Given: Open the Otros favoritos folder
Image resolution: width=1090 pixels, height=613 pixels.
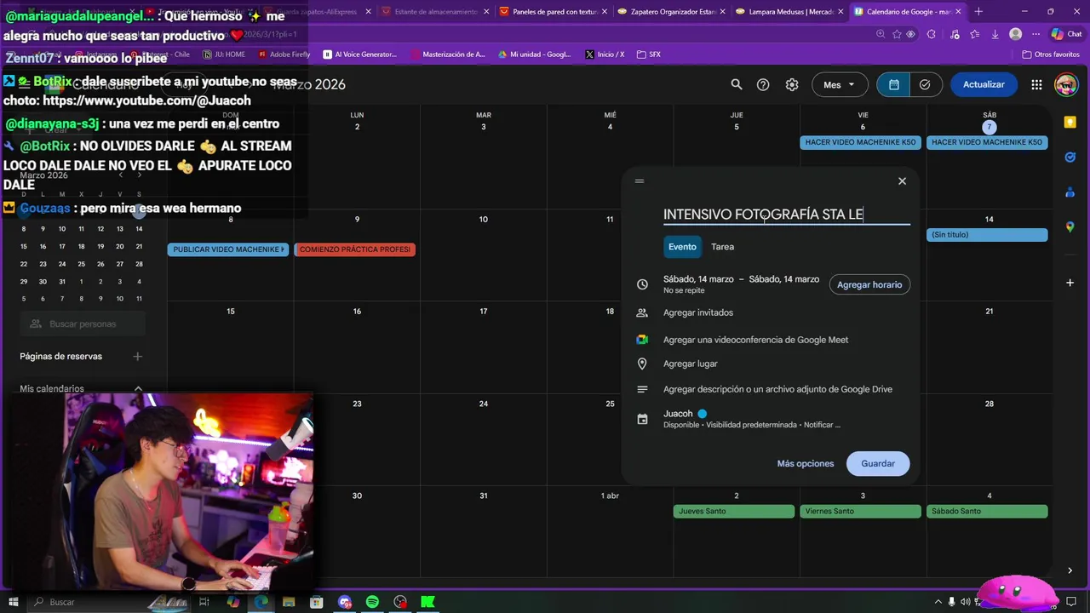Looking at the screenshot, I should pos(1051,54).
